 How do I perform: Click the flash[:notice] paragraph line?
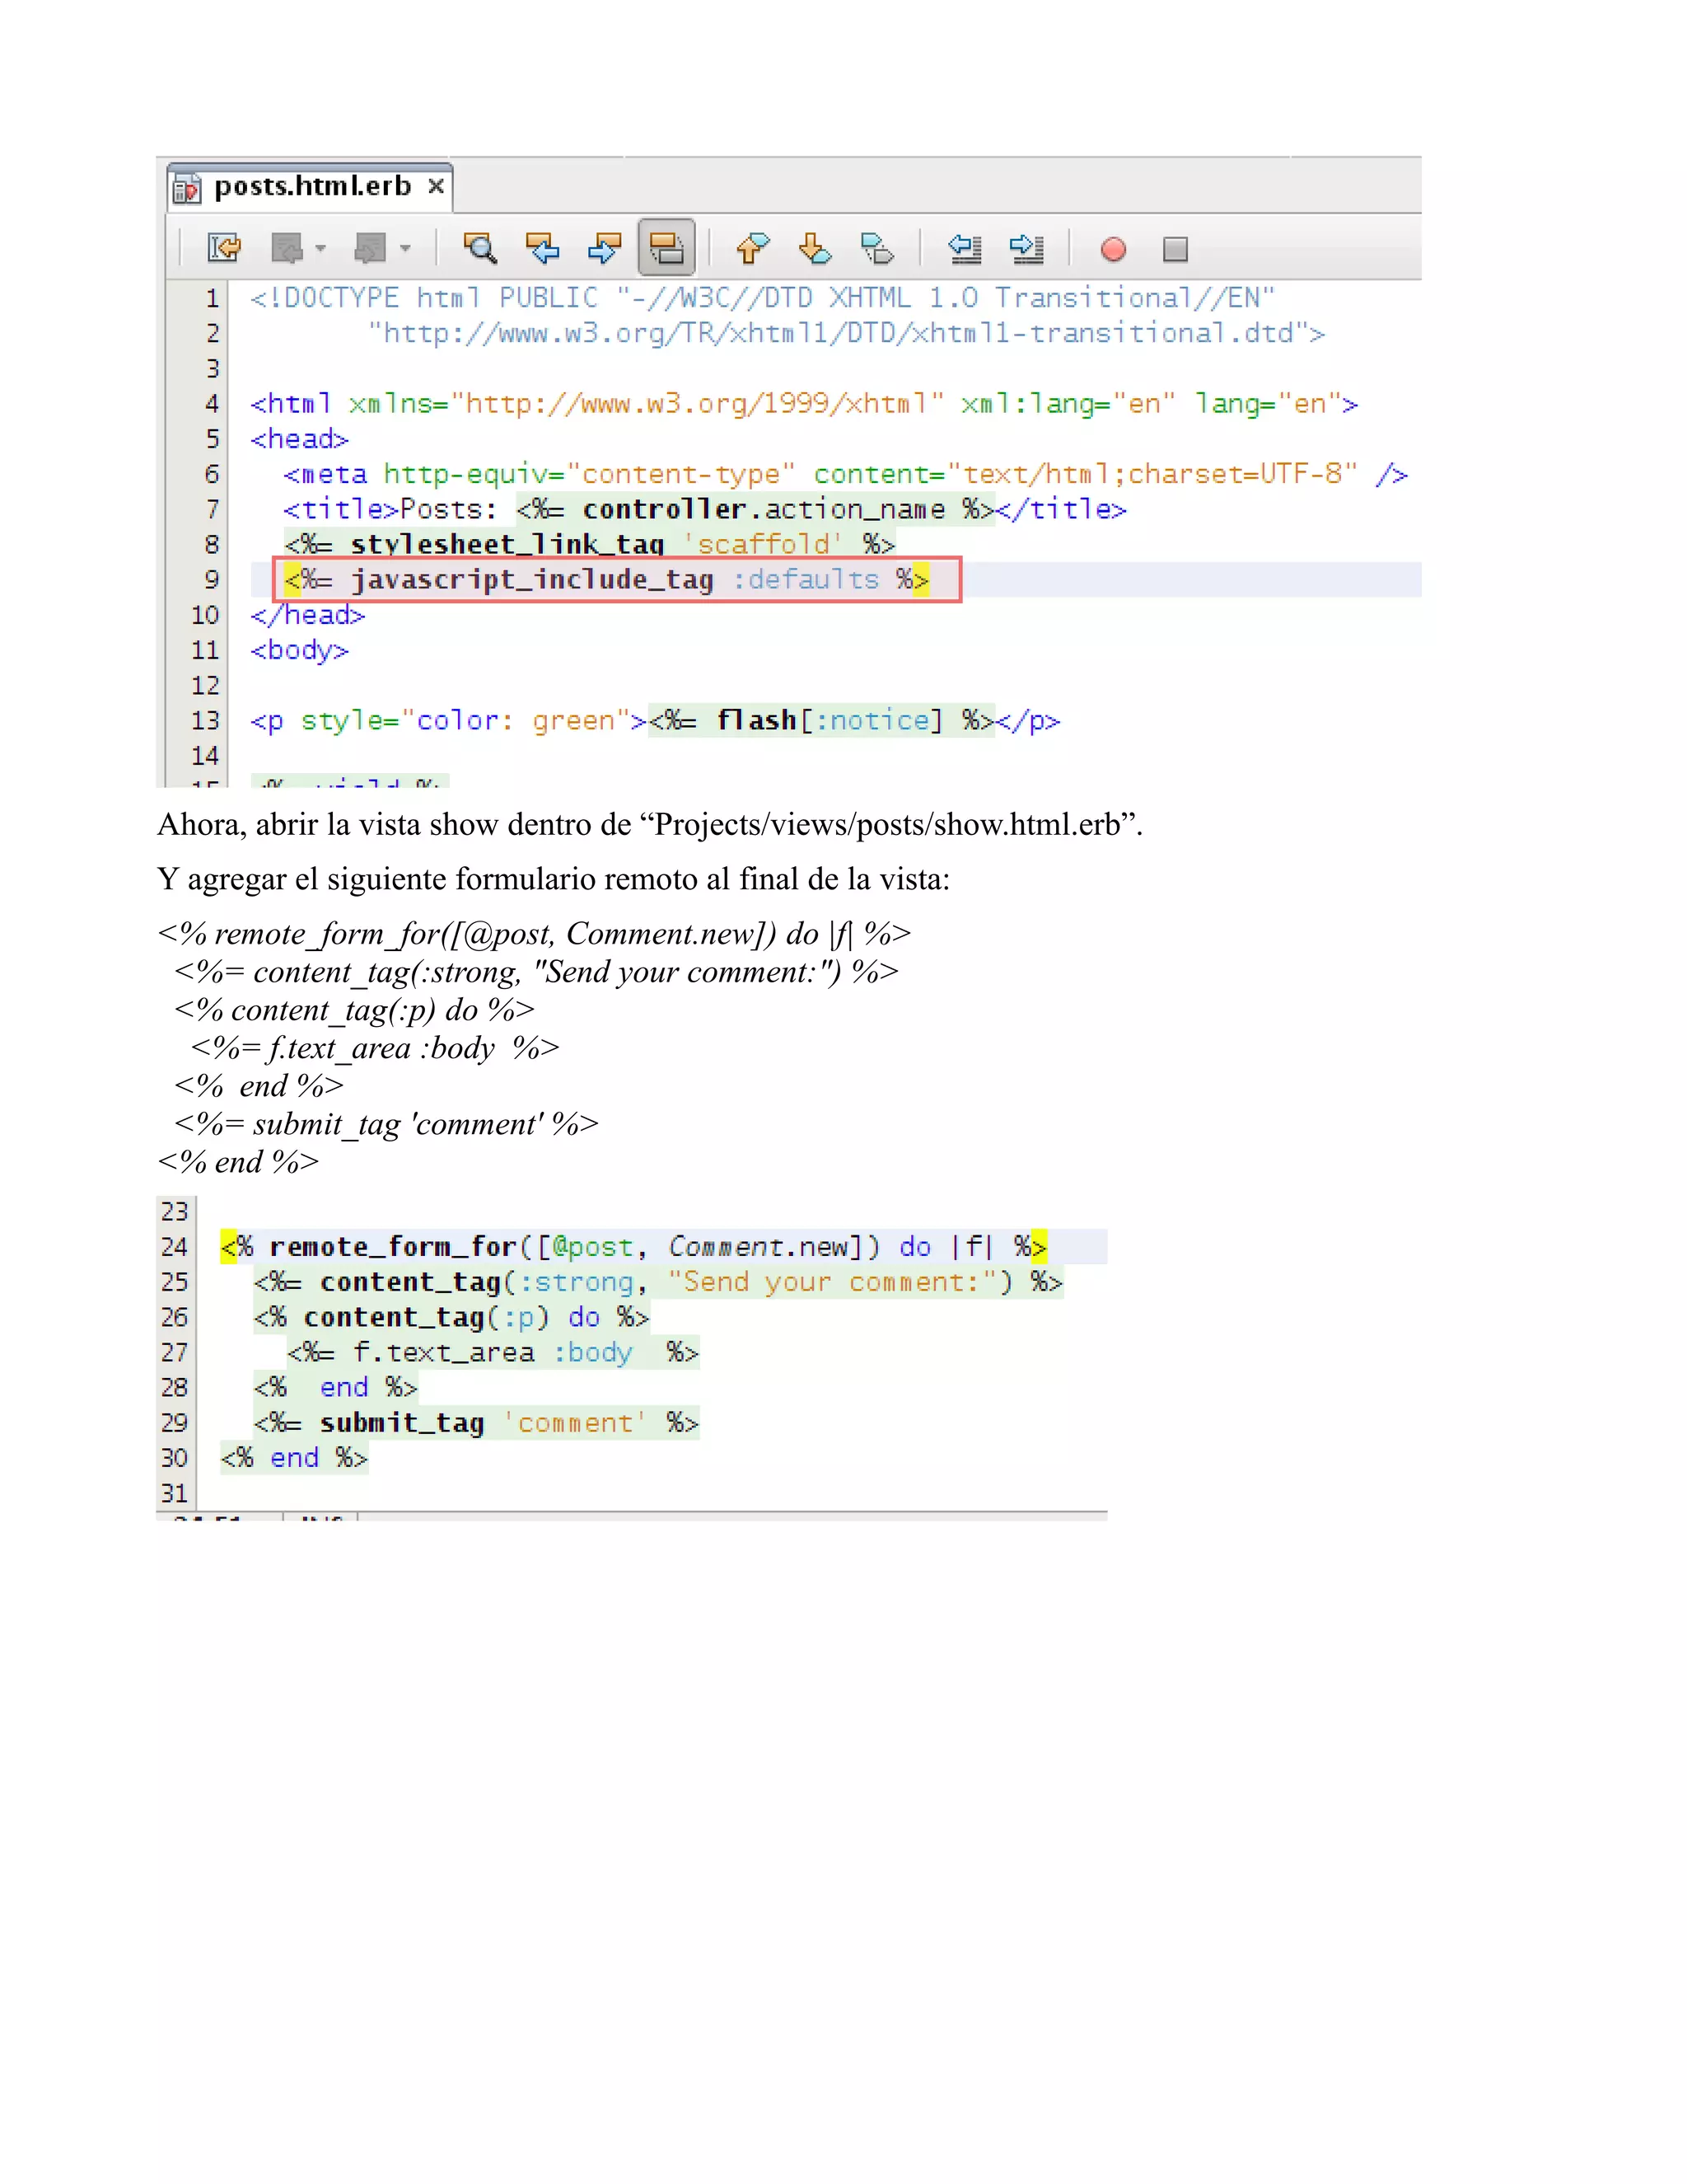[655, 721]
